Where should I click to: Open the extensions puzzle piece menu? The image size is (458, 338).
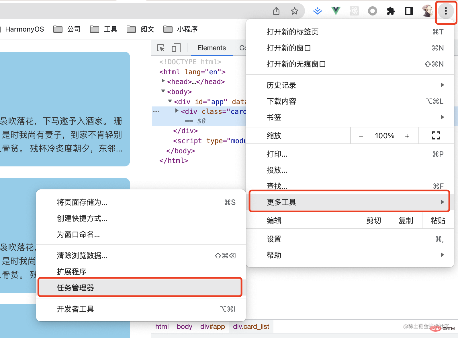point(391,11)
